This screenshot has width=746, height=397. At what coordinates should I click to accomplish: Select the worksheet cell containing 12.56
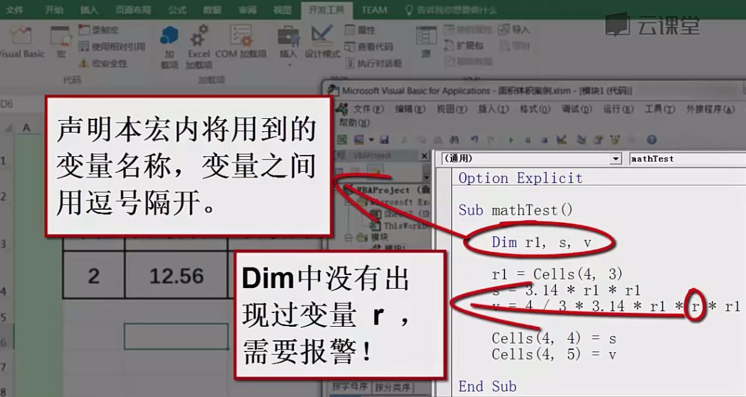176,276
